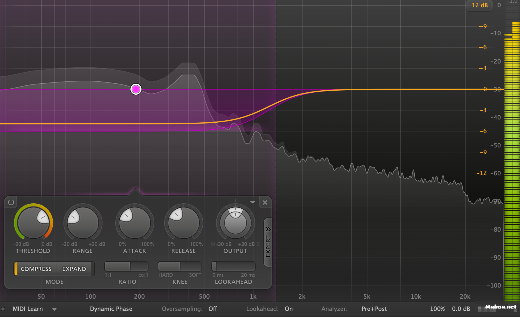Click the MIDI Learn button
This screenshot has width=520, height=317.
[28, 309]
